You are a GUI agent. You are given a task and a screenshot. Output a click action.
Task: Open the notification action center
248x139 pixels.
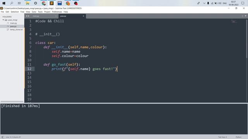tap(243, 3)
